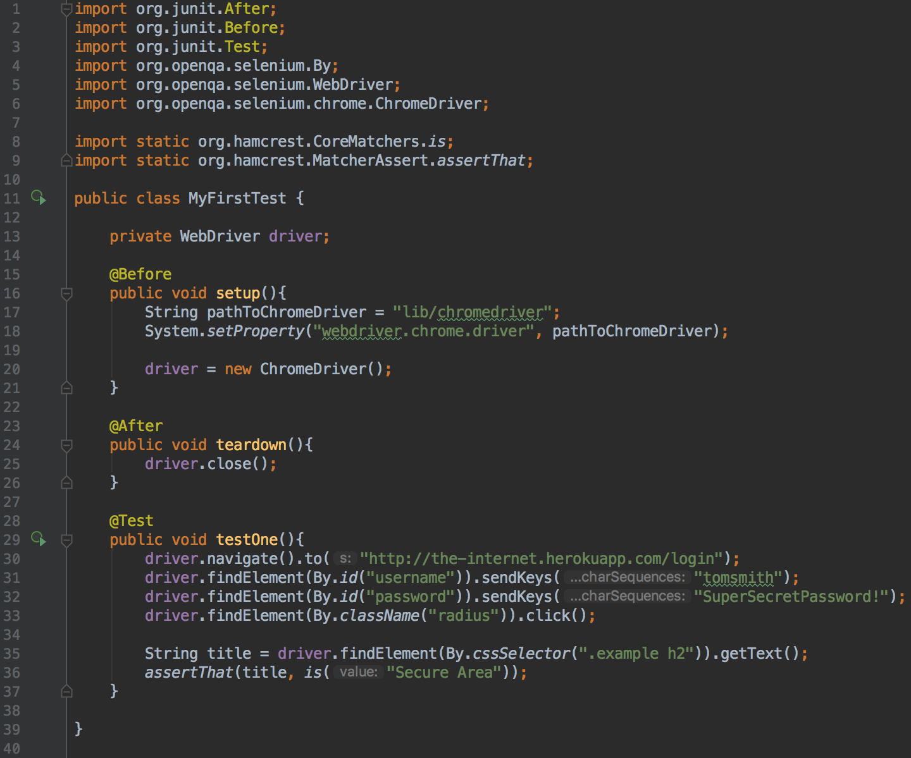911x758 pixels.
Task: Click class name 'MyFirstTest'
Action: (237, 199)
